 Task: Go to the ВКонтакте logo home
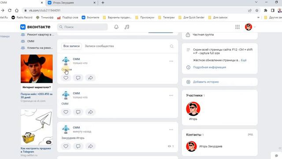(x=35, y=27)
